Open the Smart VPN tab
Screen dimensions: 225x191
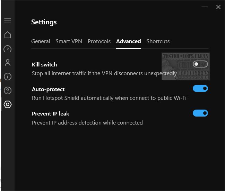click(69, 41)
